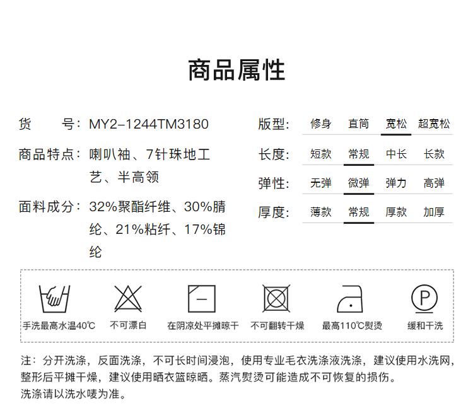Select the 直筒 fit option
Screen dimensions: 473x406
358,124
